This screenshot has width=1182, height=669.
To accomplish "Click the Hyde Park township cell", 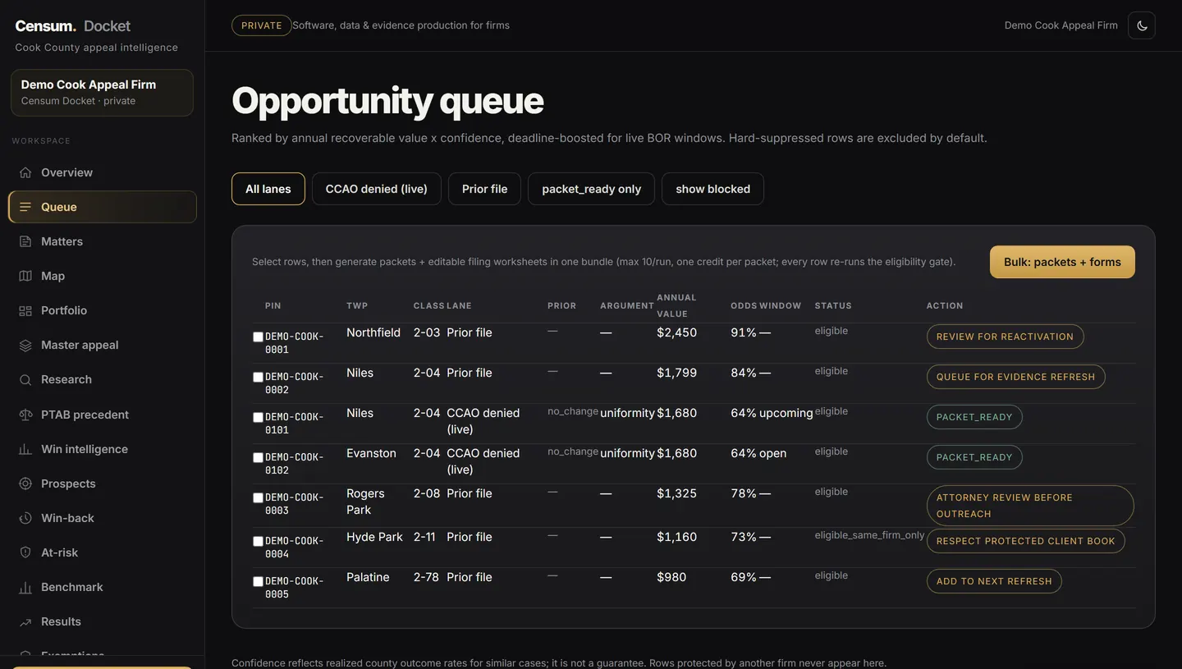I will (374, 537).
